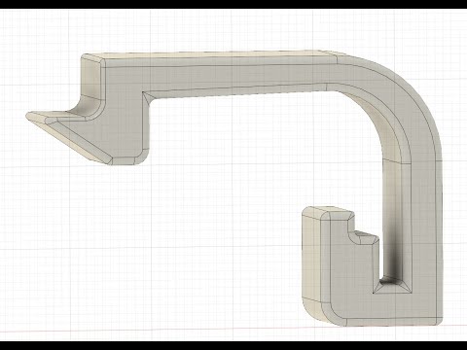Click the rounded bottom corner of left leg
Viewport: 467px width, 350px height.
[x=139, y=157]
